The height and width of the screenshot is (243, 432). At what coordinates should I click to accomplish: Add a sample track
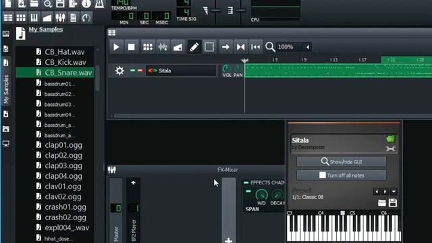[163, 47]
